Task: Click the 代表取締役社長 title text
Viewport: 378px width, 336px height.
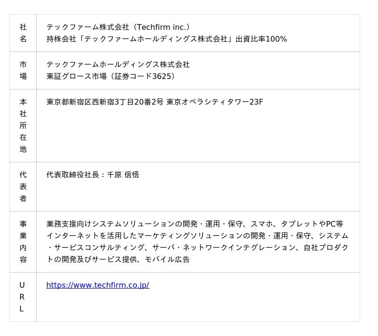Action: (x=73, y=175)
